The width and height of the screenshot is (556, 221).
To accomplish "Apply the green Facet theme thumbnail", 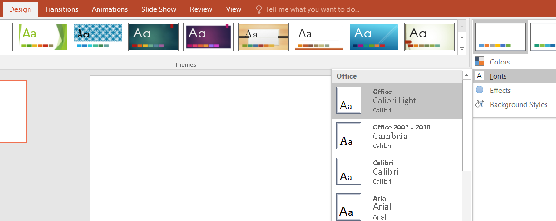I will pos(43,37).
